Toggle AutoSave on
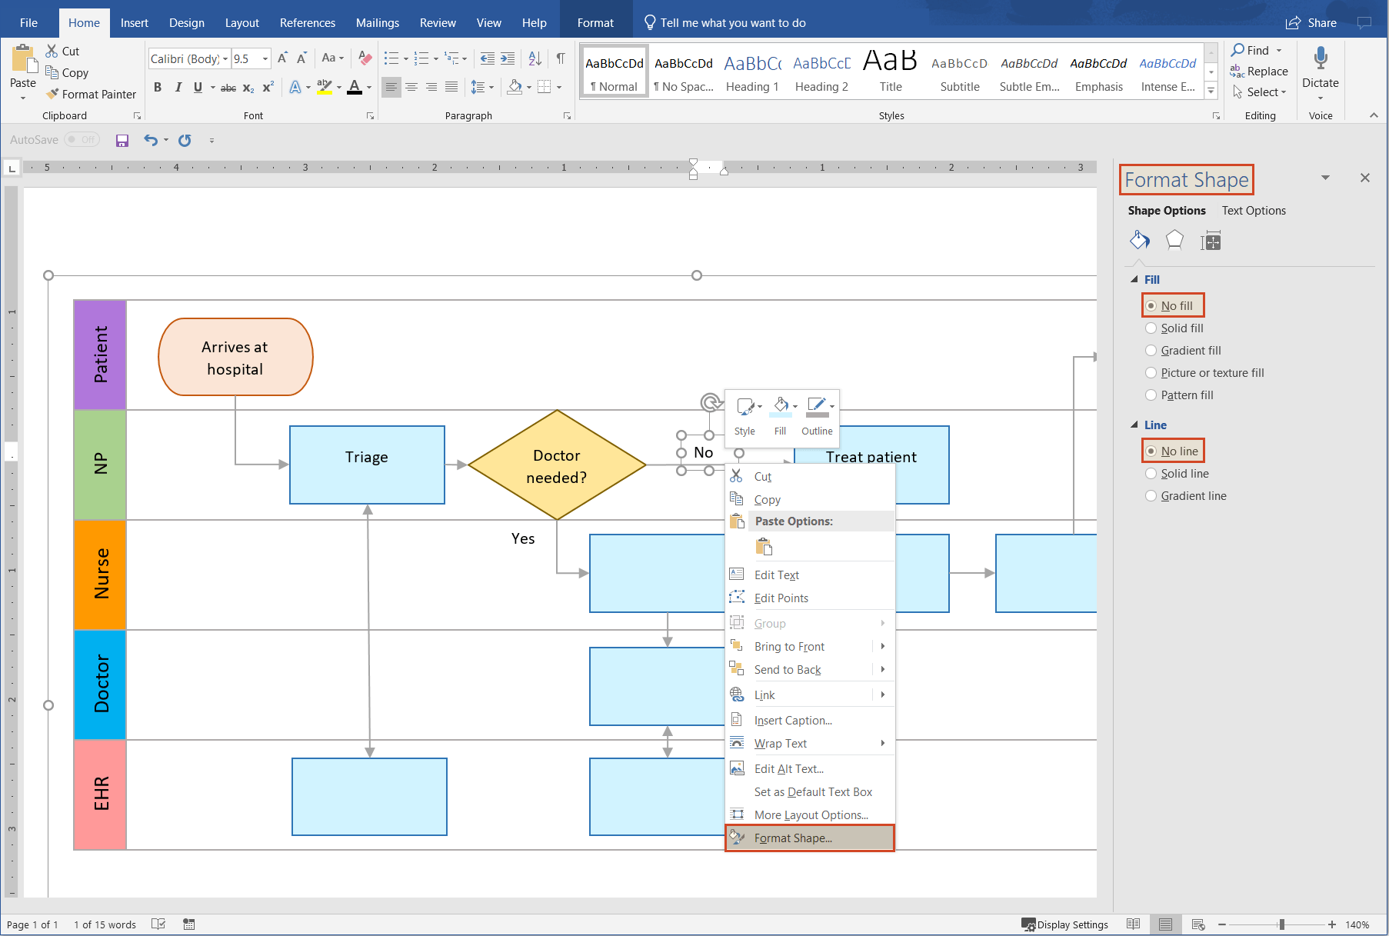Viewport: 1389px width, 936px height. point(82,139)
